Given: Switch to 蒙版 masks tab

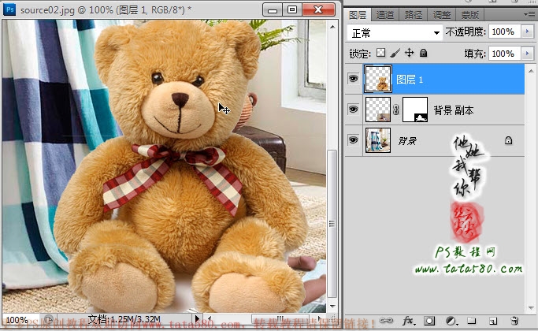Looking at the screenshot, I should click(469, 15).
